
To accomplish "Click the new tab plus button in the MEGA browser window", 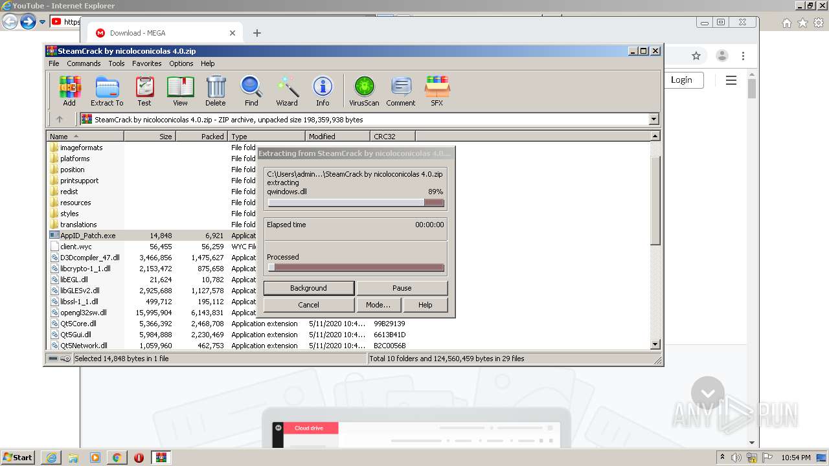I will tap(257, 33).
